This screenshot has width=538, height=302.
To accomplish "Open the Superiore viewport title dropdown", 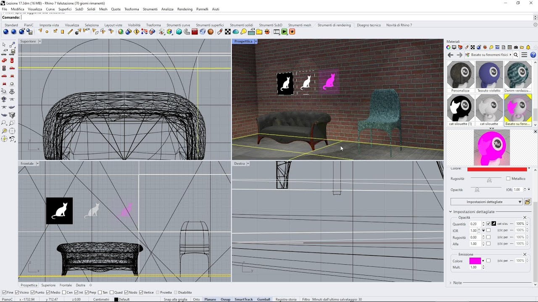I will coord(40,42).
